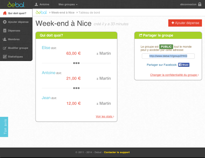Click the home icon beside Qui doit quoi?
The width and height of the screenshot is (205, 158).
5,13
